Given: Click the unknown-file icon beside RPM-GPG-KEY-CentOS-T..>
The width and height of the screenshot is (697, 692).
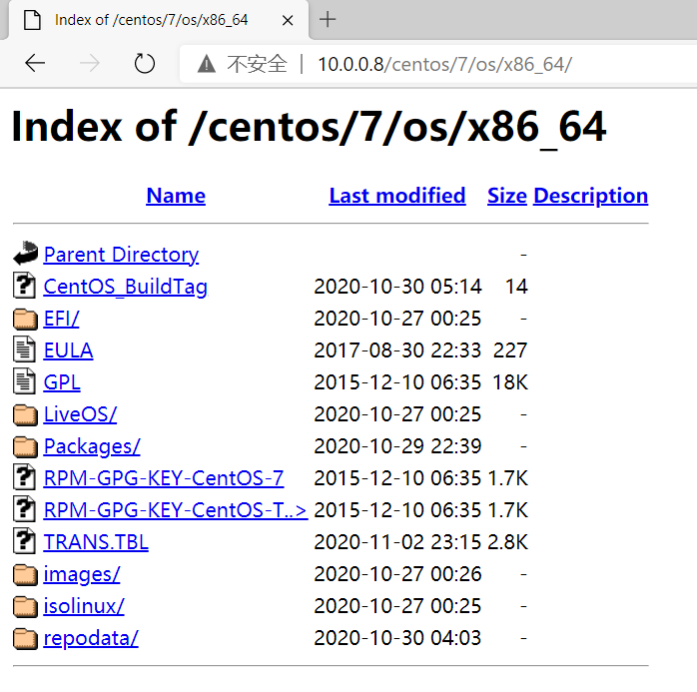Looking at the screenshot, I should click(x=24, y=509).
